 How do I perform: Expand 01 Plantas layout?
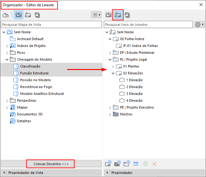click(x=113, y=67)
